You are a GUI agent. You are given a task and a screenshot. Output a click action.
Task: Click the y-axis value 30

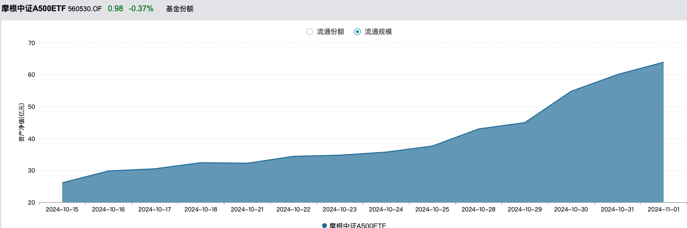click(x=32, y=171)
